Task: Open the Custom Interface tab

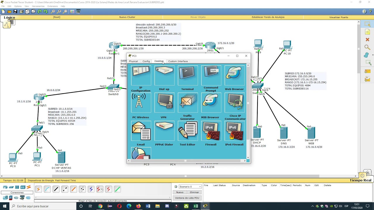Action: click(178, 61)
